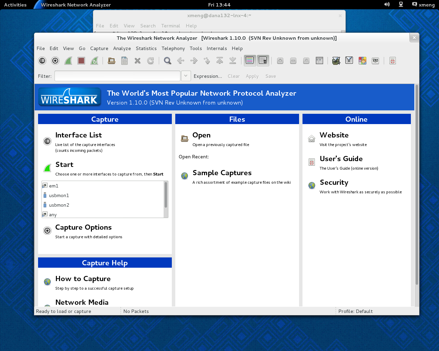This screenshot has height=351, width=439.
Task: Click the stop capture square toolbar icon
Action: [x=81, y=61]
